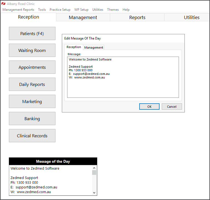Open the Utilities menu in menu bar
210x200 pixels.
point(98,10)
